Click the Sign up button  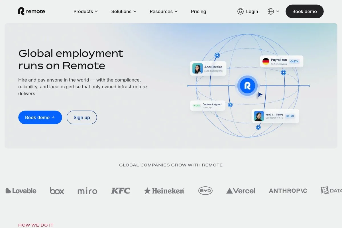(x=82, y=117)
